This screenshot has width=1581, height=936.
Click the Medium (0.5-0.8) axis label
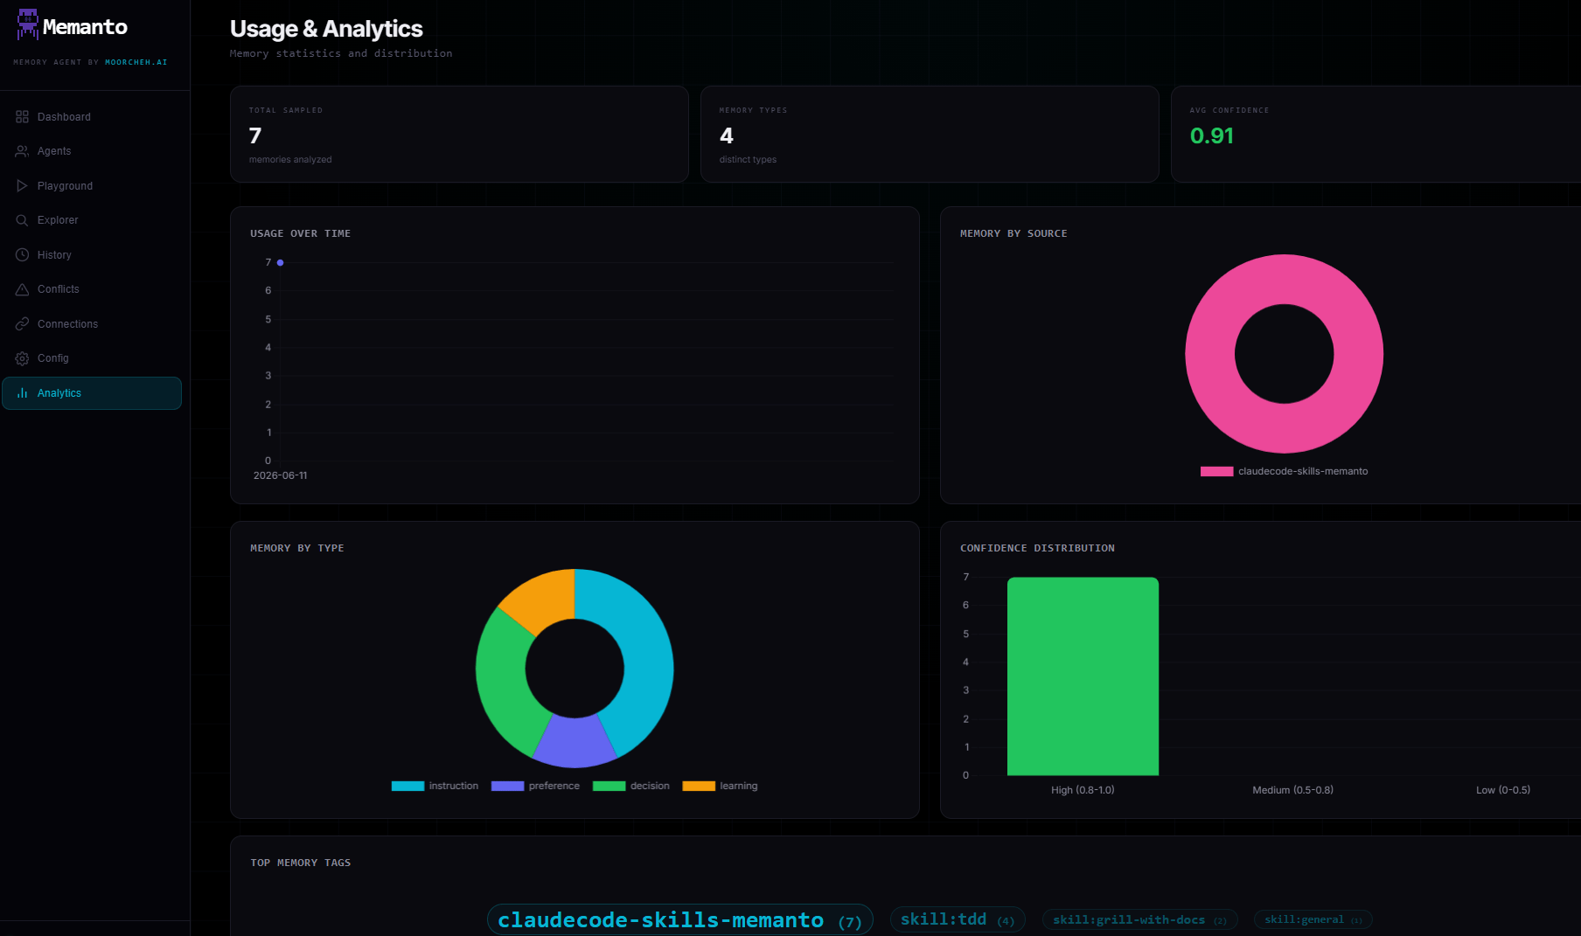point(1292,790)
